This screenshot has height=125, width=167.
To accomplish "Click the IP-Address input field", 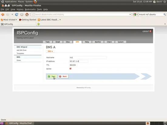I will coord(79,61).
